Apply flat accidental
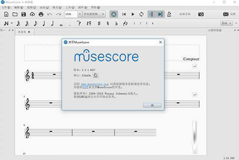239x160 pixels. [116, 23]
